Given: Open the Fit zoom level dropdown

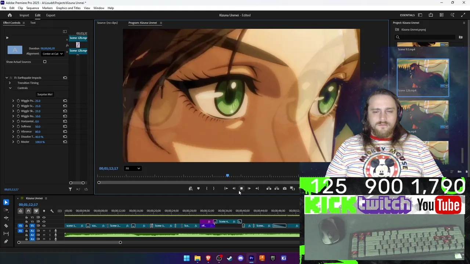Looking at the screenshot, I should (x=133, y=168).
